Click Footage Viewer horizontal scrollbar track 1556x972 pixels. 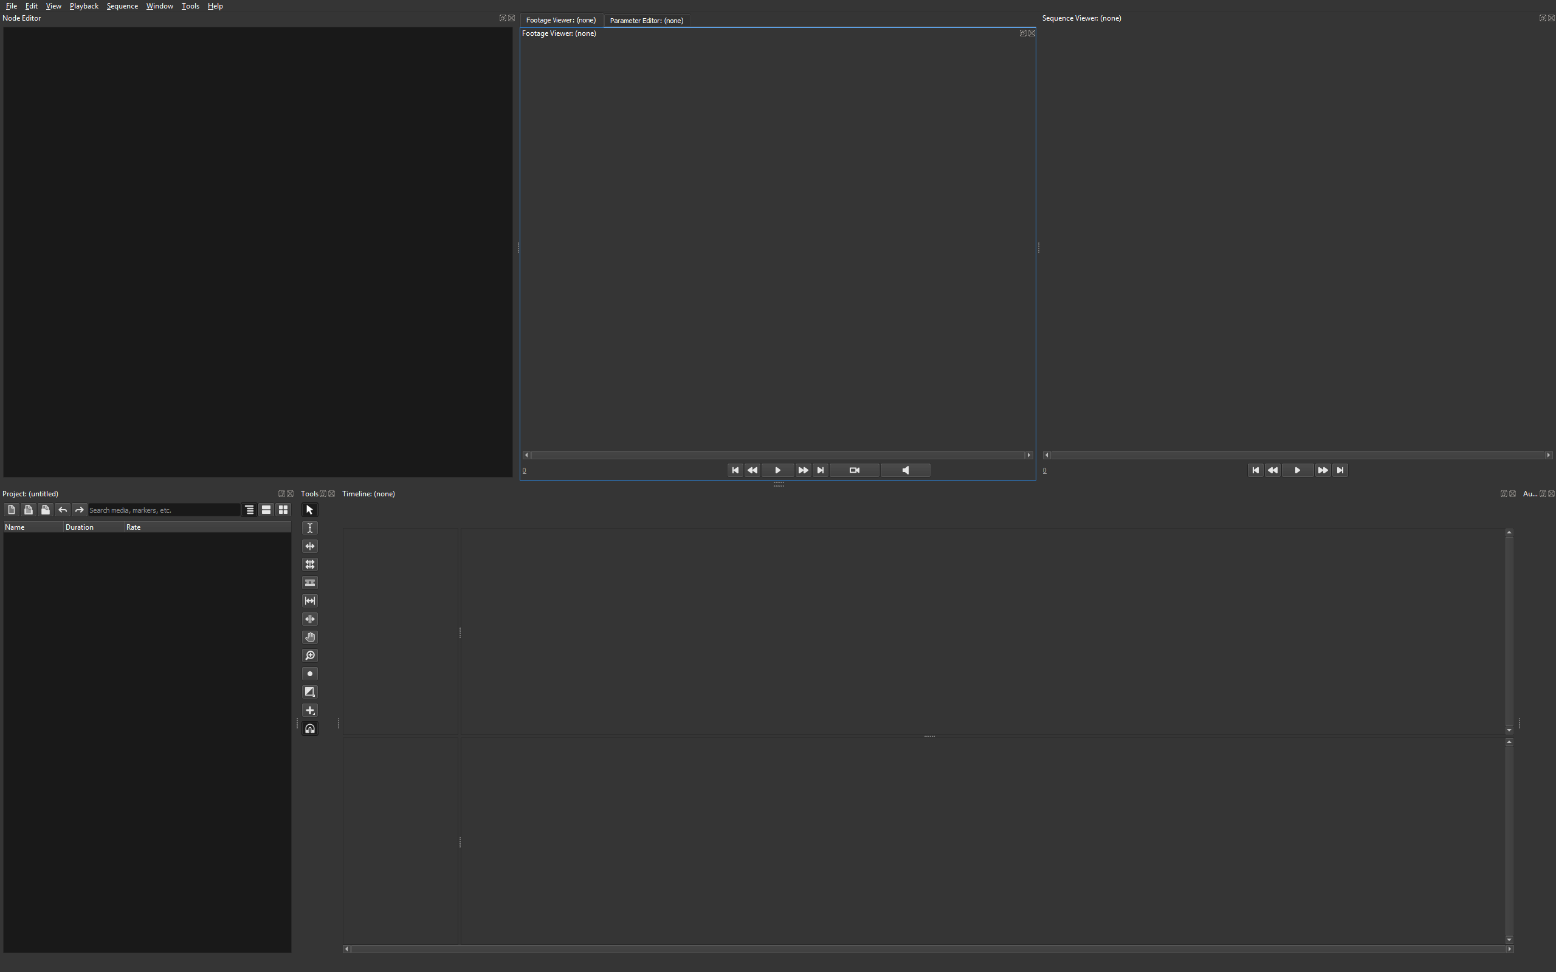click(x=777, y=455)
